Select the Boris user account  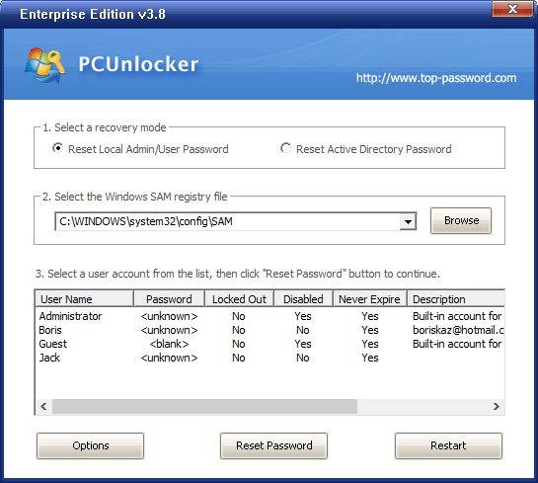[269, 330]
